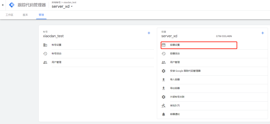Click the container 用户管理 people icon
The height and width of the screenshot is (124, 270).
point(163,62)
